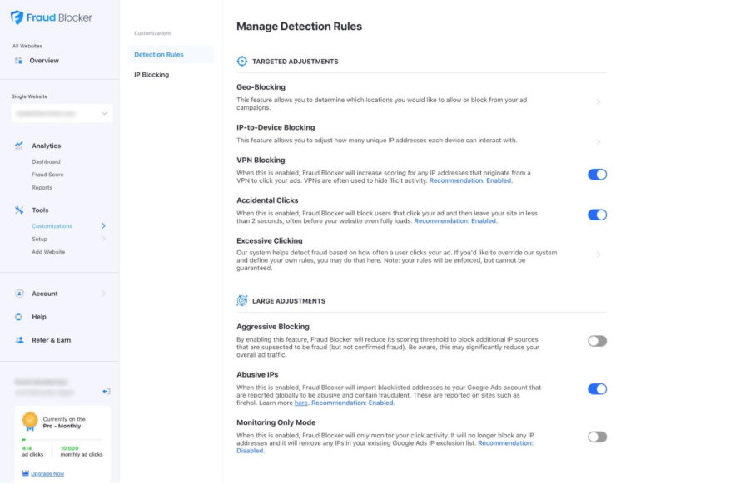Click the Fraud Blocker shield logo

[x=17, y=17]
